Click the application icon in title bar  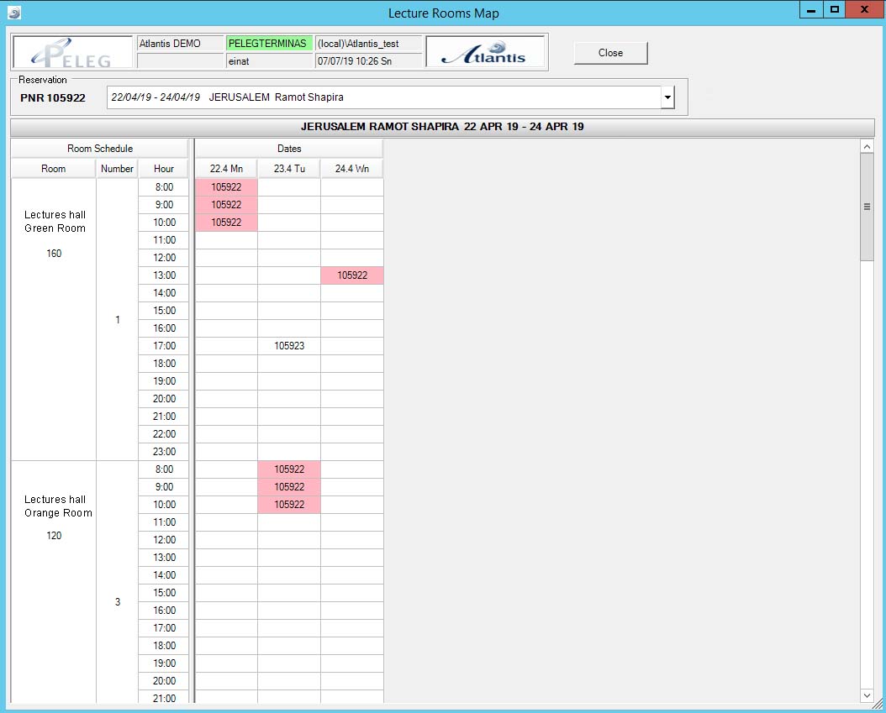(13, 13)
